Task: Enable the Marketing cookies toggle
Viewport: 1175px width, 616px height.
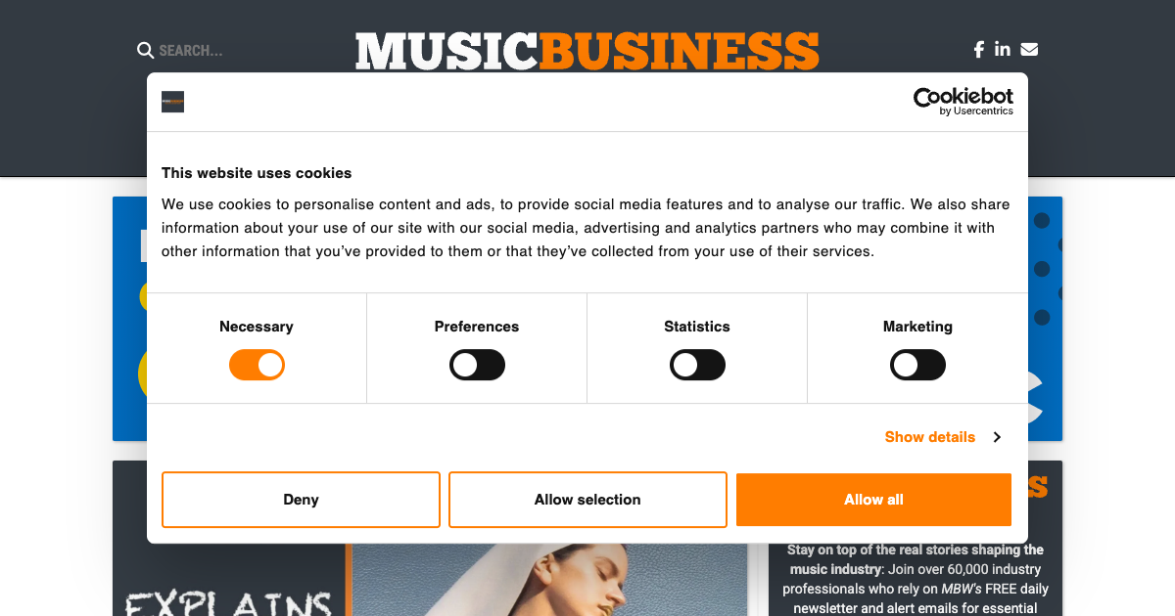Action: (x=917, y=365)
